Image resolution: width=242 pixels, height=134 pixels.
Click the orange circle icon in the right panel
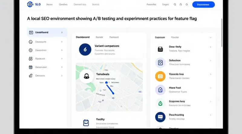click(x=160, y=76)
